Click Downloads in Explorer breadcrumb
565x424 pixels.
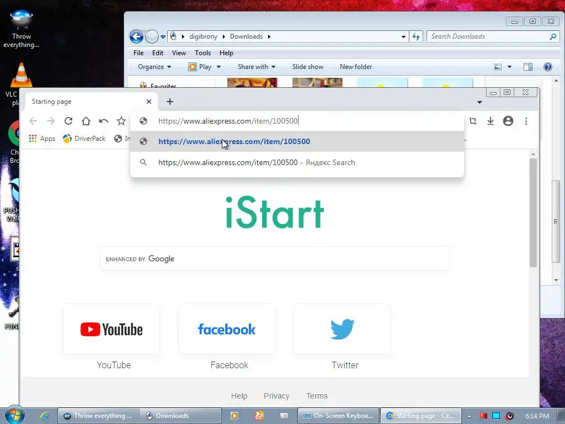pos(246,36)
